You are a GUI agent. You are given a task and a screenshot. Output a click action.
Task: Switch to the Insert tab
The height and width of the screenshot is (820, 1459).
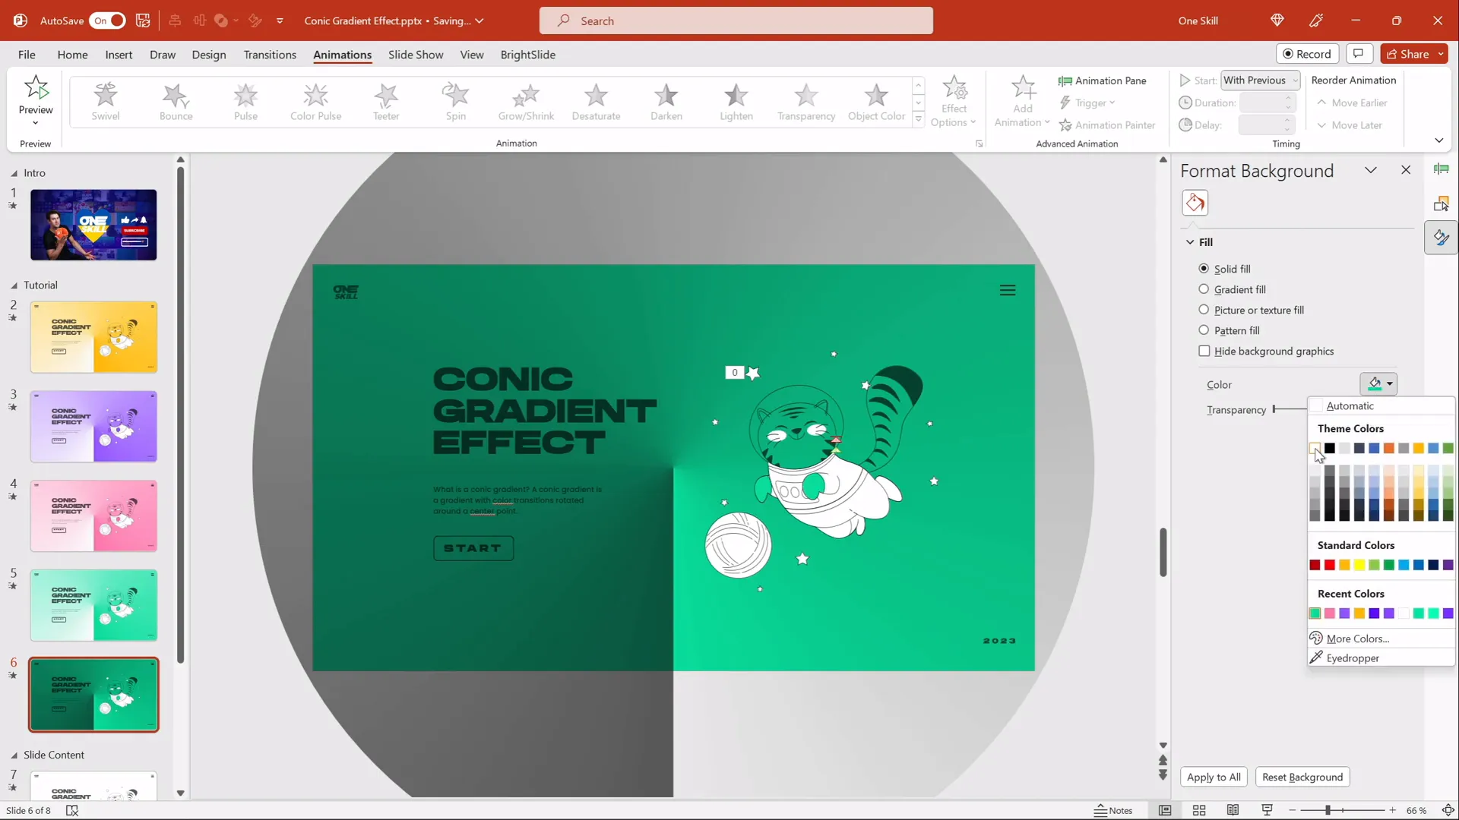point(119,55)
